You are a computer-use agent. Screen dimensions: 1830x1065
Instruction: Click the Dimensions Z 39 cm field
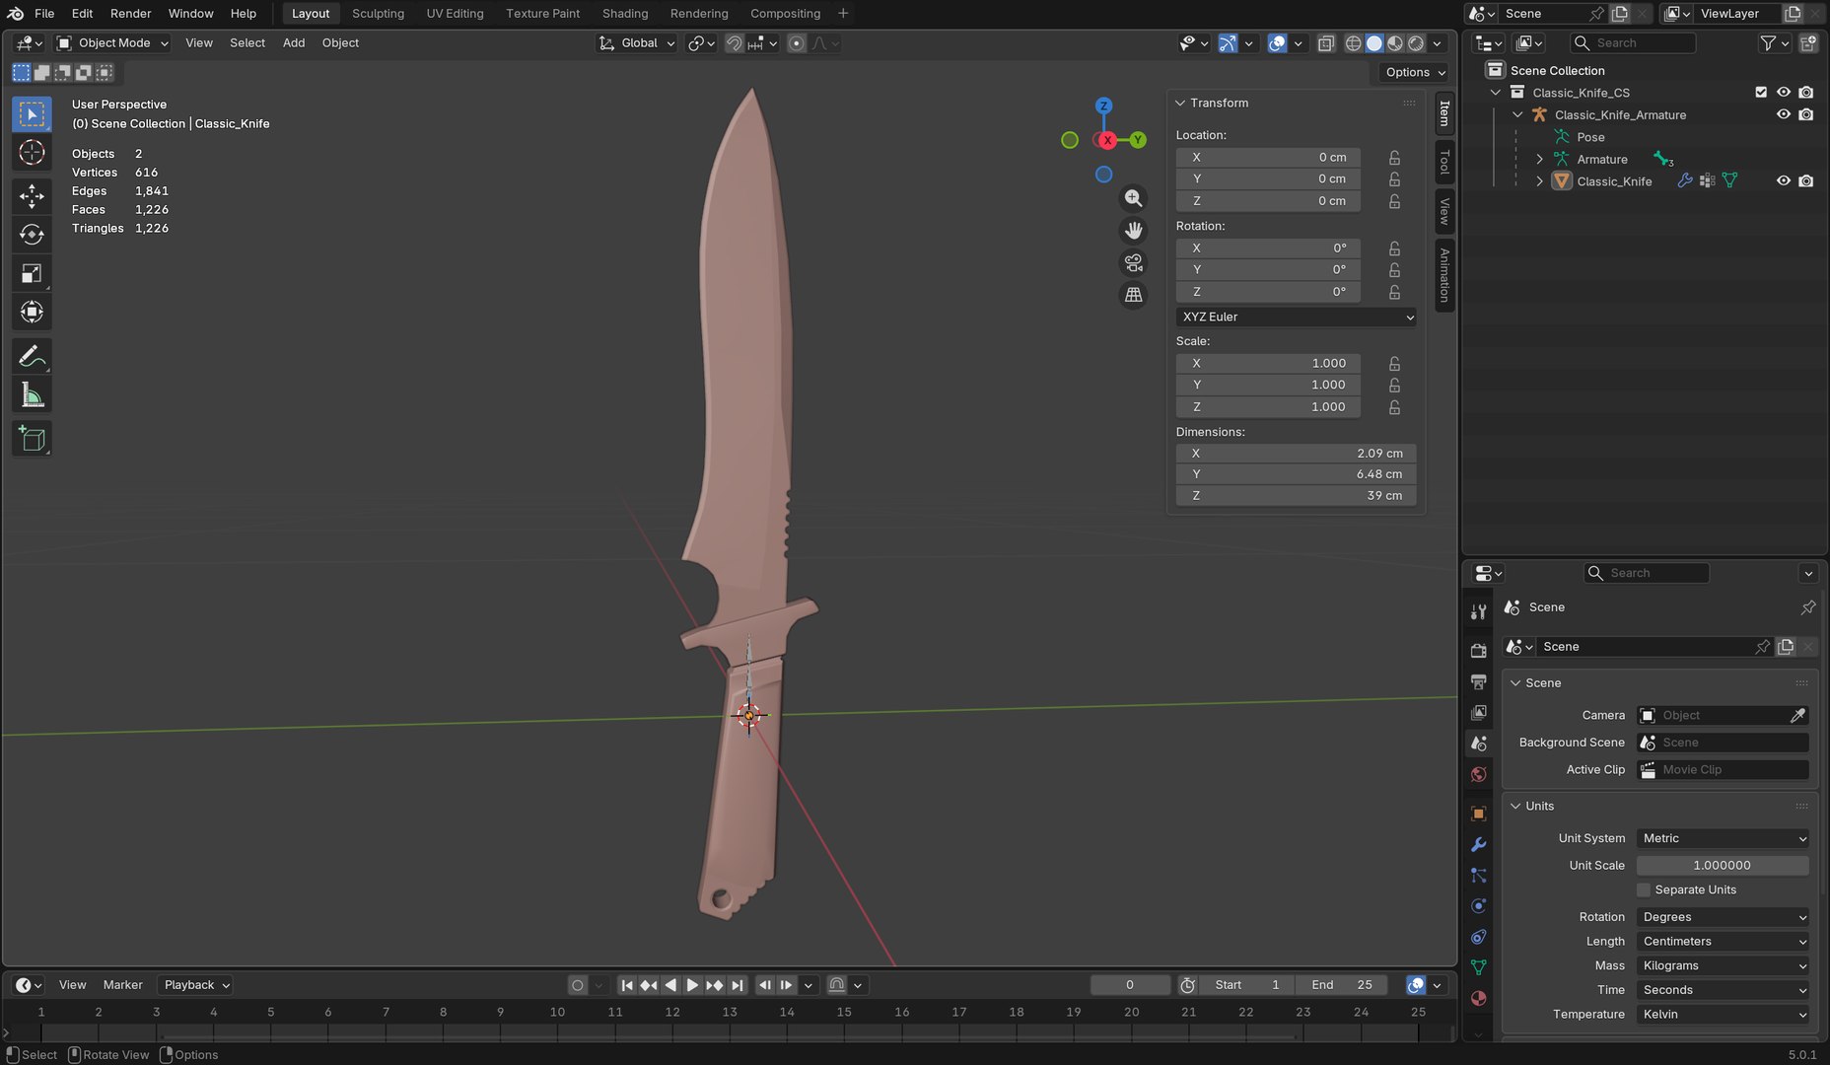pyautogui.click(x=1297, y=496)
